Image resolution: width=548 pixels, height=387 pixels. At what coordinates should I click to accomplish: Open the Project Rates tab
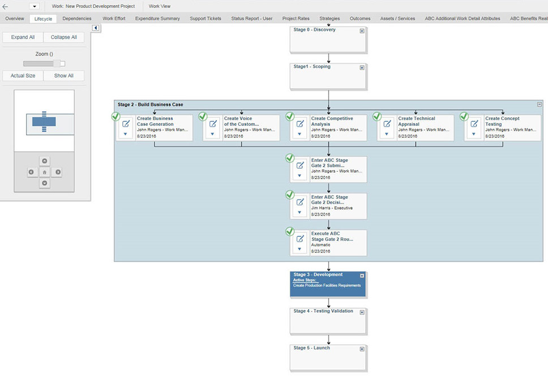pyautogui.click(x=296, y=19)
